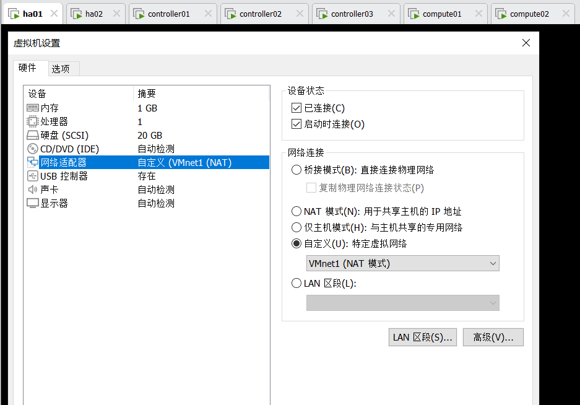Open 高级(V)... advanced settings
The width and height of the screenshot is (580, 405).
point(493,337)
